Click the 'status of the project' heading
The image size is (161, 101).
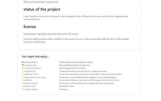[x=42, y=10]
